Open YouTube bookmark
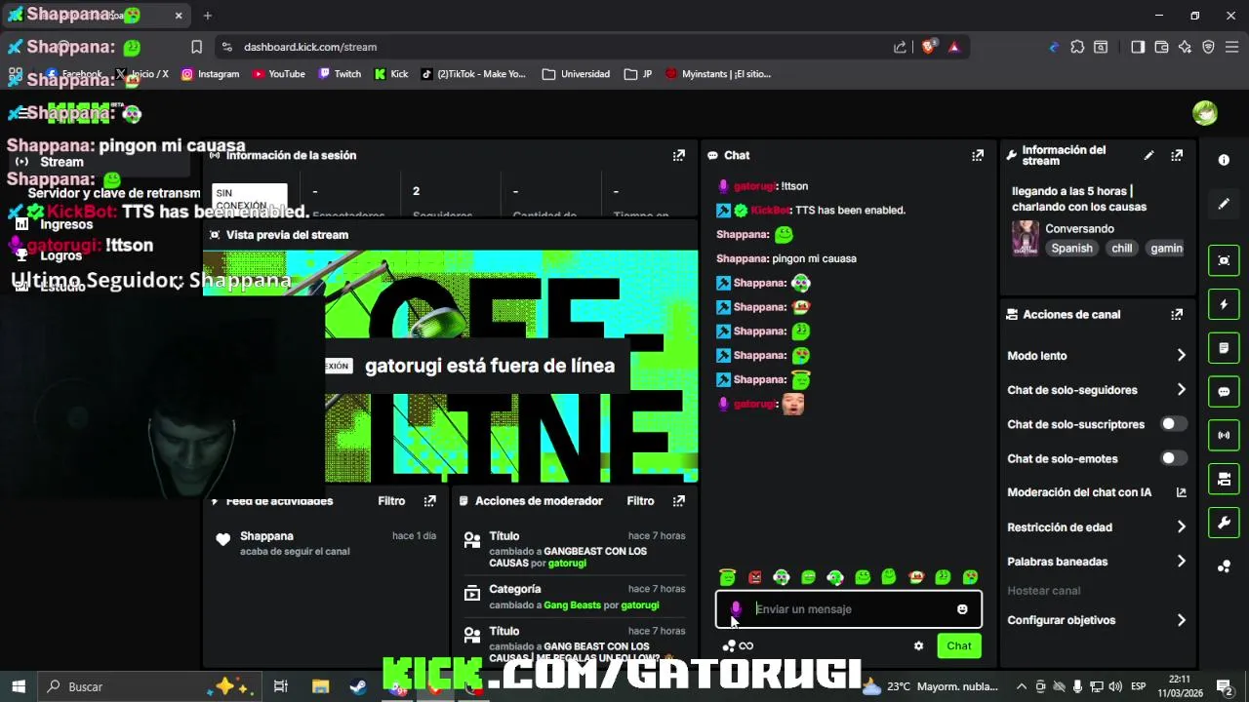The image size is (1249, 702). (x=278, y=74)
